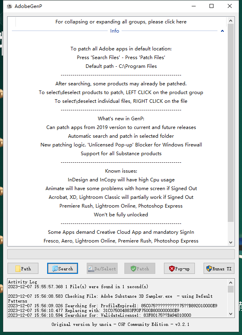242x335 pixels.
Task: Click 'Automatic search and patch in selected folder'
Action: point(121,136)
